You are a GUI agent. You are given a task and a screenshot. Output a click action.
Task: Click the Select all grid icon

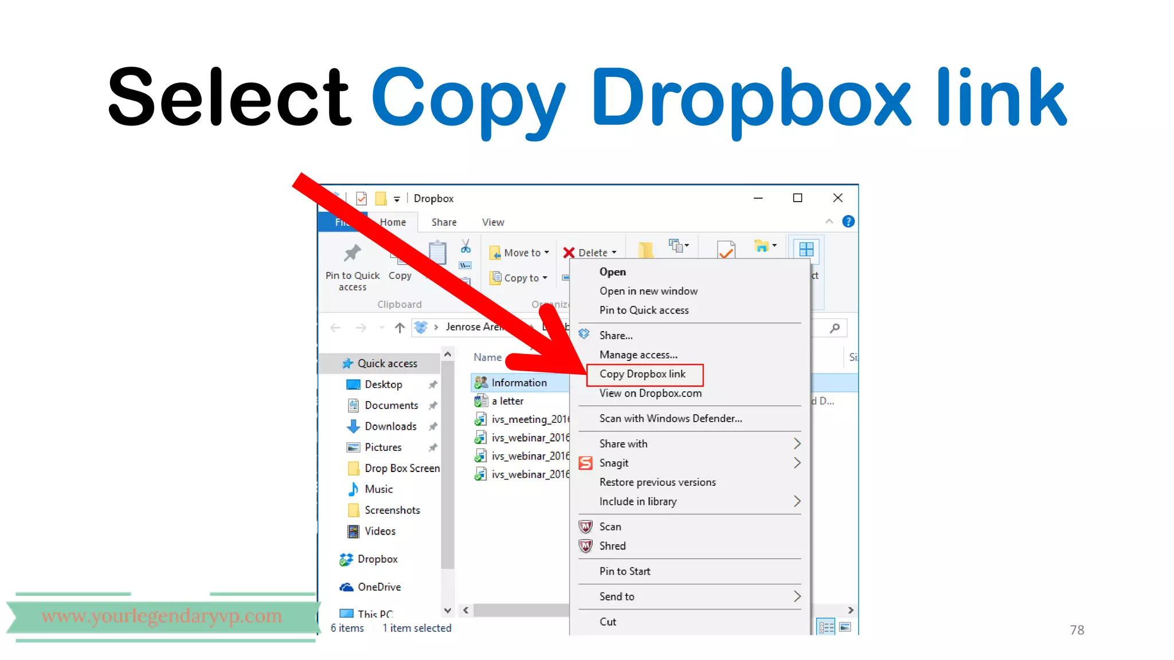pos(807,249)
